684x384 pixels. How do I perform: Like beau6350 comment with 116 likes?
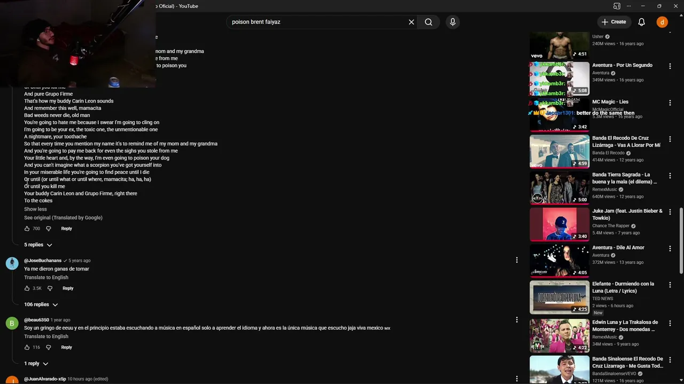click(x=27, y=347)
